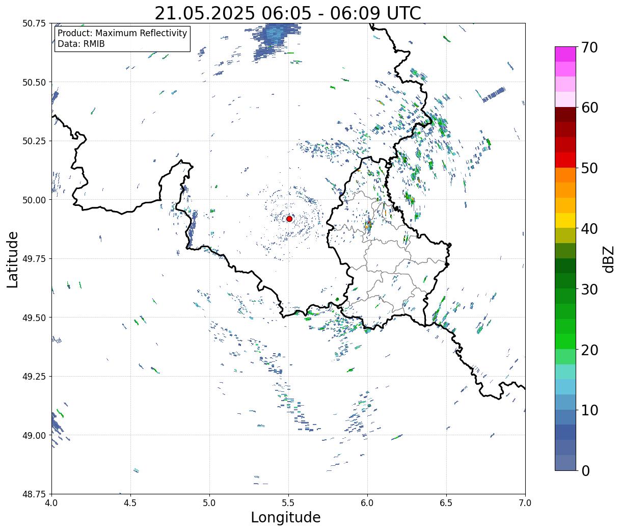Click the longitude tick label 5.5
Image resolution: width=621 pixels, height=530 pixels.
[x=288, y=503]
